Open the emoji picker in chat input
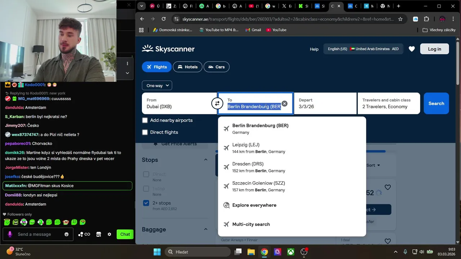 click(66, 234)
